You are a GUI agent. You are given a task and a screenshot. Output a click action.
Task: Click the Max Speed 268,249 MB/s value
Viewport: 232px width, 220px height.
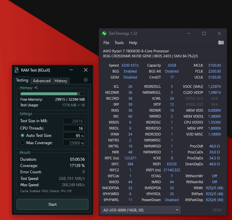click(73, 185)
